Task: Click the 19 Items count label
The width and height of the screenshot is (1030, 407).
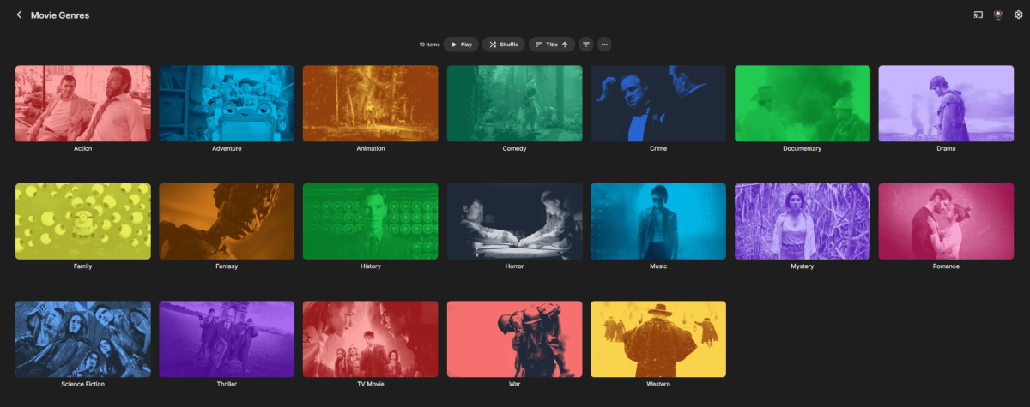Action: tap(429, 45)
